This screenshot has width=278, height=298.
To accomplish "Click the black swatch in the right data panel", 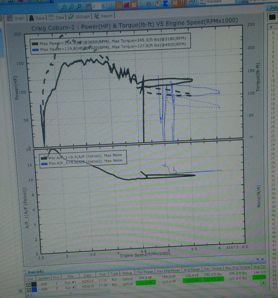I will pos(272,17).
